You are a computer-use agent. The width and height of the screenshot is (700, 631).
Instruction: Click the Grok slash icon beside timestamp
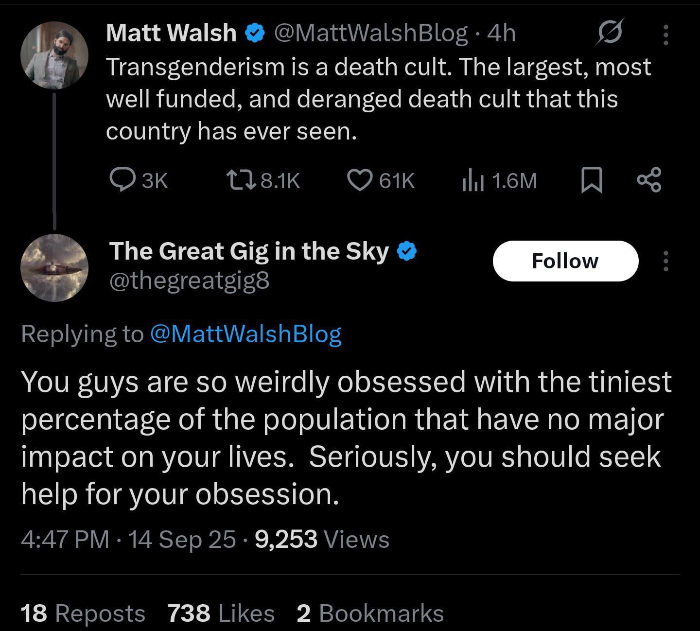click(609, 33)
